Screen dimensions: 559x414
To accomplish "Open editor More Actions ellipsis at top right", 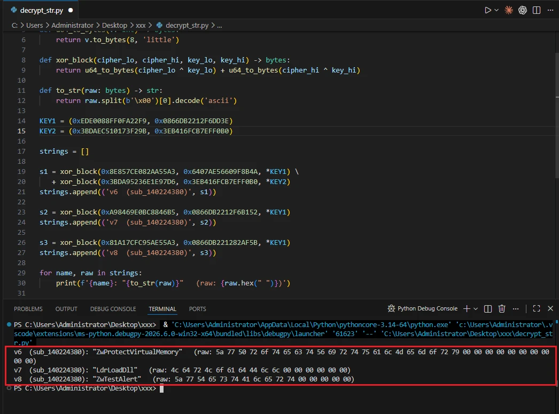I will pos(550,10).
